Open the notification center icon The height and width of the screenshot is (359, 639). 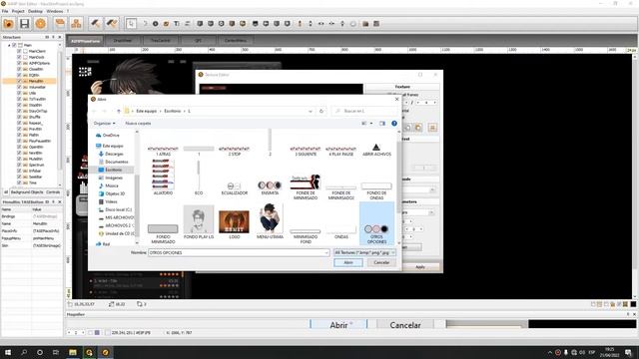point(628,352)
